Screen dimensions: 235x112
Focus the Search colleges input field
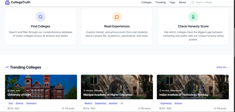tap(209, 2)
